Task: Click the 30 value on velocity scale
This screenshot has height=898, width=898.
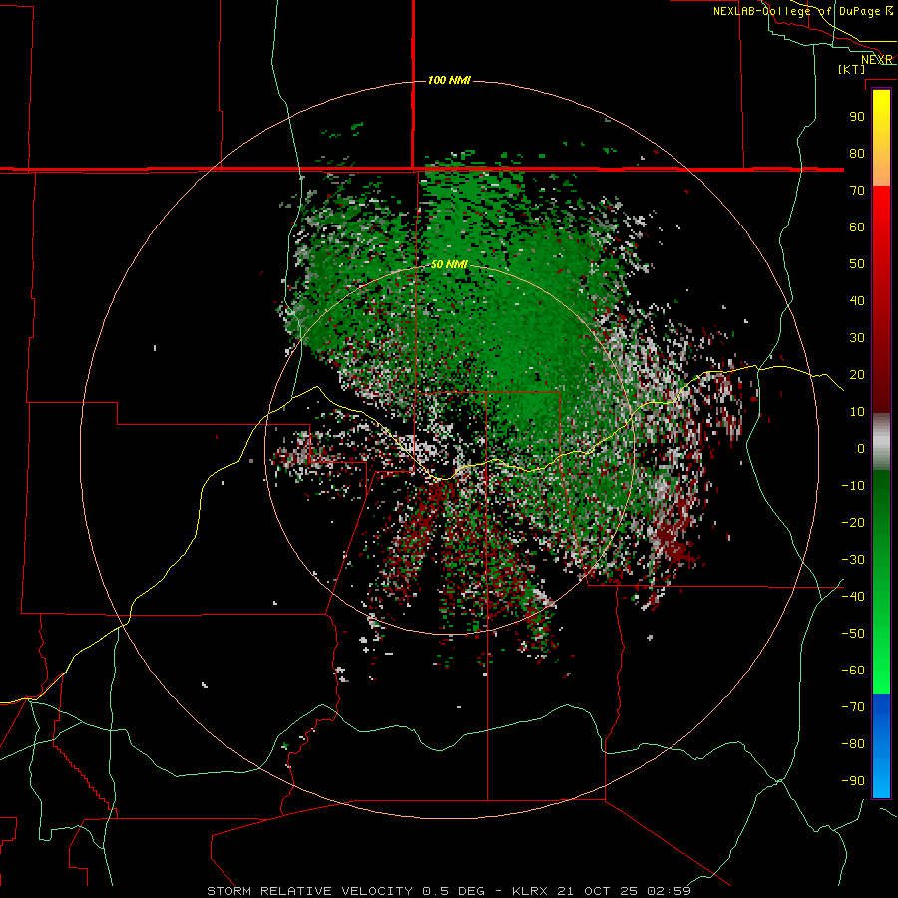Action: (x=857, y=338)
